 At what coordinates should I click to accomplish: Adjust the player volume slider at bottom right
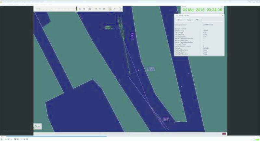click(x=253, y=139)
